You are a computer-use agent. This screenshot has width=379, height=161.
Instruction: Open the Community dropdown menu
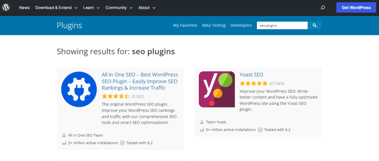pyautogui.click(x=119, y=8)
